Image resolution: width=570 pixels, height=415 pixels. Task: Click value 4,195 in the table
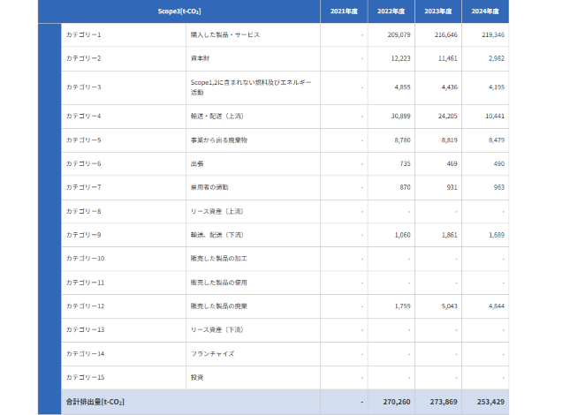[x=497, y=87]
